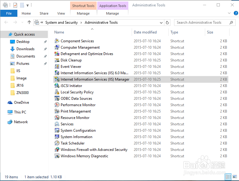The height and width of the screenshot is (181, 239).
Task: Open the Component Services shortcut icon
Action: (57, 41)
